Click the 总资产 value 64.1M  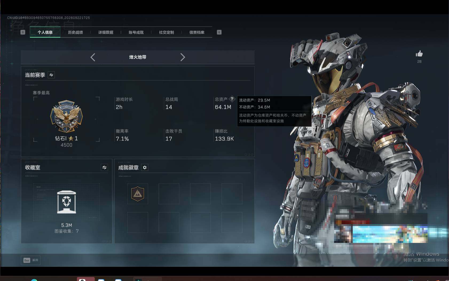click(x=223, y=107)
